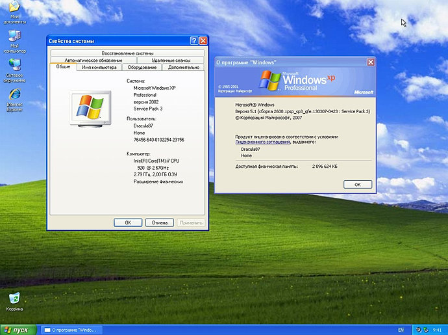The image size is (448, 335).
Task: Select the Мой компьютер desktop icon
Action: [x=14, y=41]
